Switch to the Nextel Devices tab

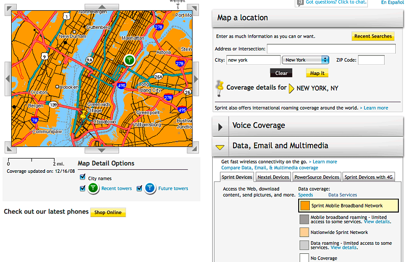tap(273, 177)
